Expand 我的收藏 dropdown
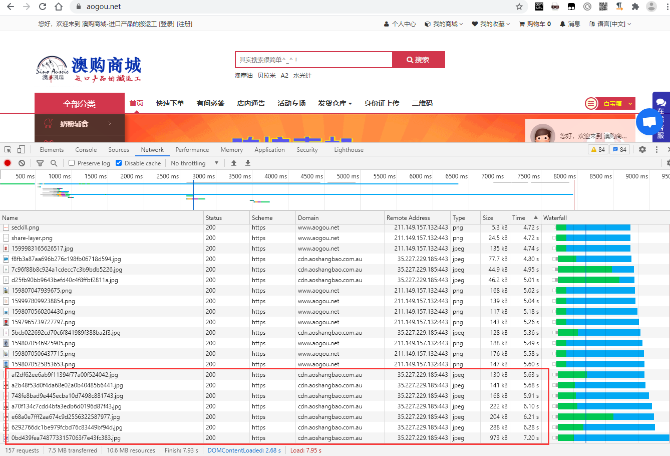The image size is (670, 456). (x=491, y=24)
